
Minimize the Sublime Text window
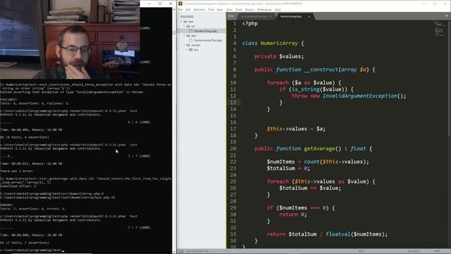(x=424, y=4)
